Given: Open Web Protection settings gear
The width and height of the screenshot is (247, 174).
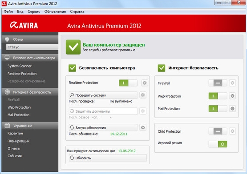Looking at the screenshot, I should [232, 96].
